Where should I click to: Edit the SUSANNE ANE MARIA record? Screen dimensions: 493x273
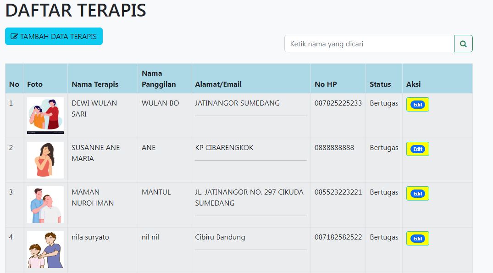click(x=417, y=149)
